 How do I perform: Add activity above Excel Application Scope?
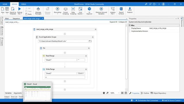point(65,34)
